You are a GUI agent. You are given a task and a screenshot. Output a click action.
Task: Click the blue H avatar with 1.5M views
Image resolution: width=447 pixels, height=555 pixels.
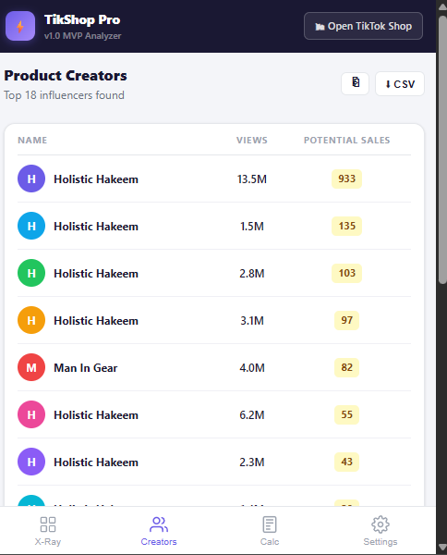coord(31,226)
